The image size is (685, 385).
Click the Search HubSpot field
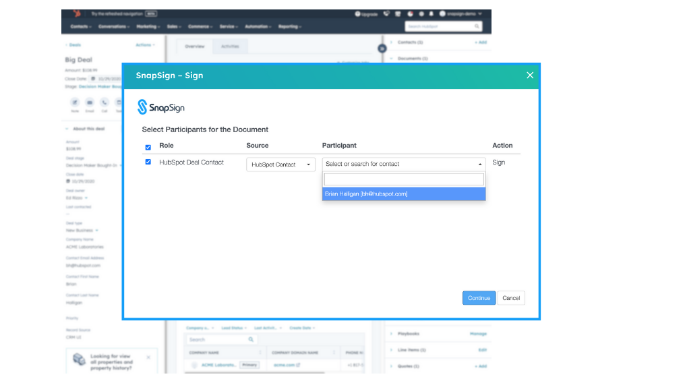pos(444,27)
